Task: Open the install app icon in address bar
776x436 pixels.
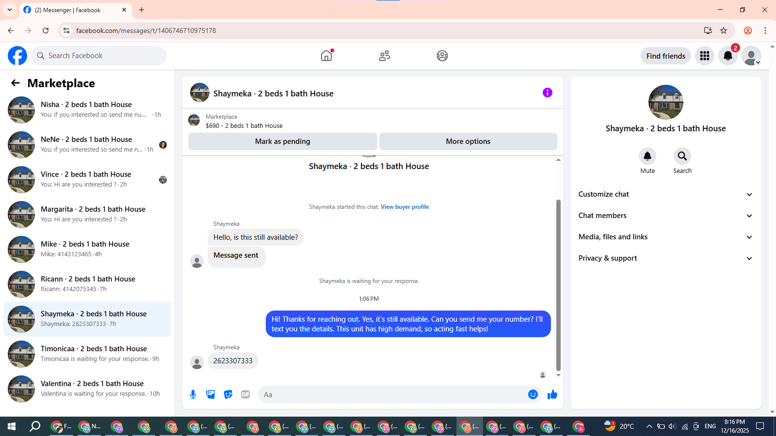Action: 708,31
